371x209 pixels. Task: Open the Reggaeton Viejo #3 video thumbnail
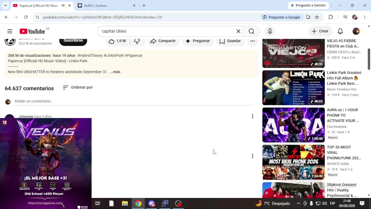pyautogui.click(x=293, y=53)
